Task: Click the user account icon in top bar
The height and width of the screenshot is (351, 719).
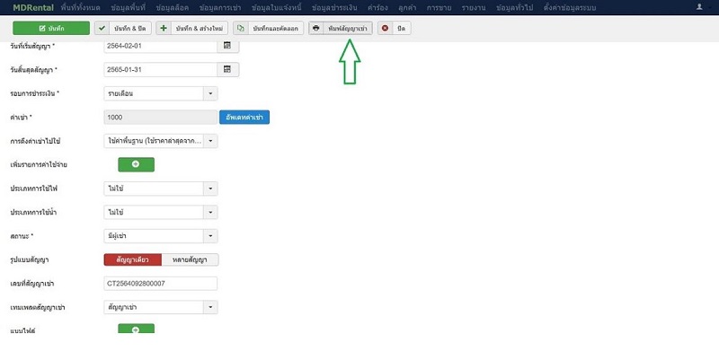Action: pyautogui.click(x=699, y=7)
